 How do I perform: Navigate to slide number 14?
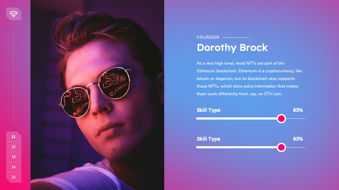14,167
